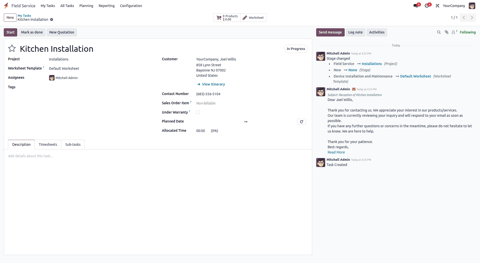The height and width of the screenshot is (263, 480).
Task: Search messages with magnifier icon
Action: [439, 32]
